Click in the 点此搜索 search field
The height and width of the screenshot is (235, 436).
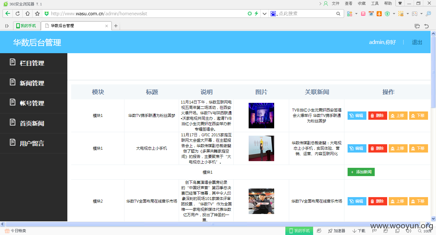(x=306, y=14)
